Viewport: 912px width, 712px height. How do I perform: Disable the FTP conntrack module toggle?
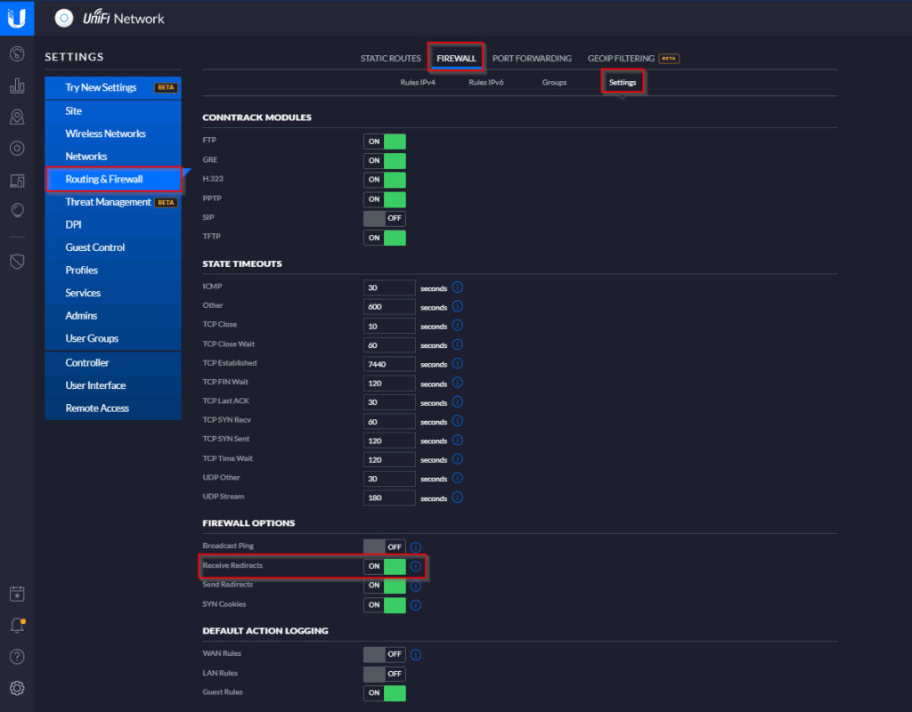383,141
